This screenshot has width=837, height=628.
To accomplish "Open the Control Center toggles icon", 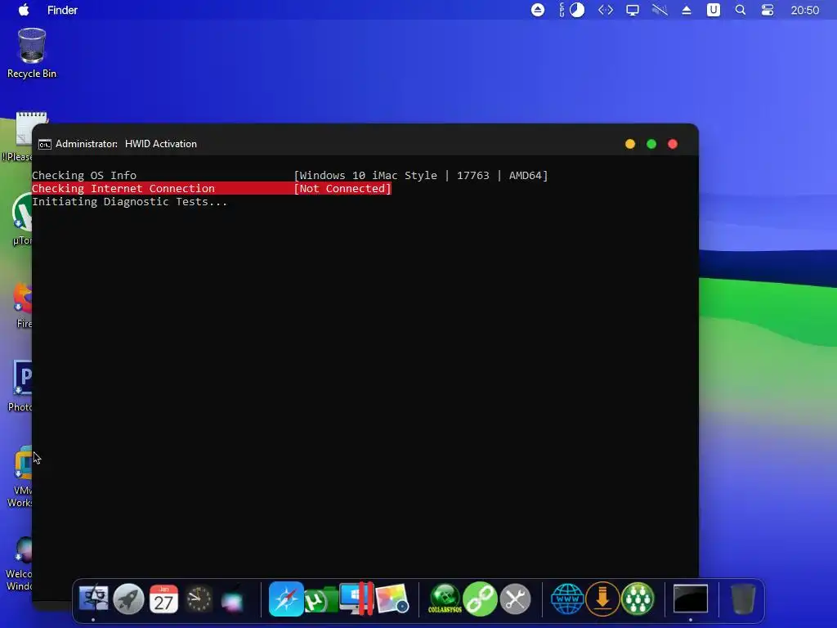I will (x=768, y=10).
